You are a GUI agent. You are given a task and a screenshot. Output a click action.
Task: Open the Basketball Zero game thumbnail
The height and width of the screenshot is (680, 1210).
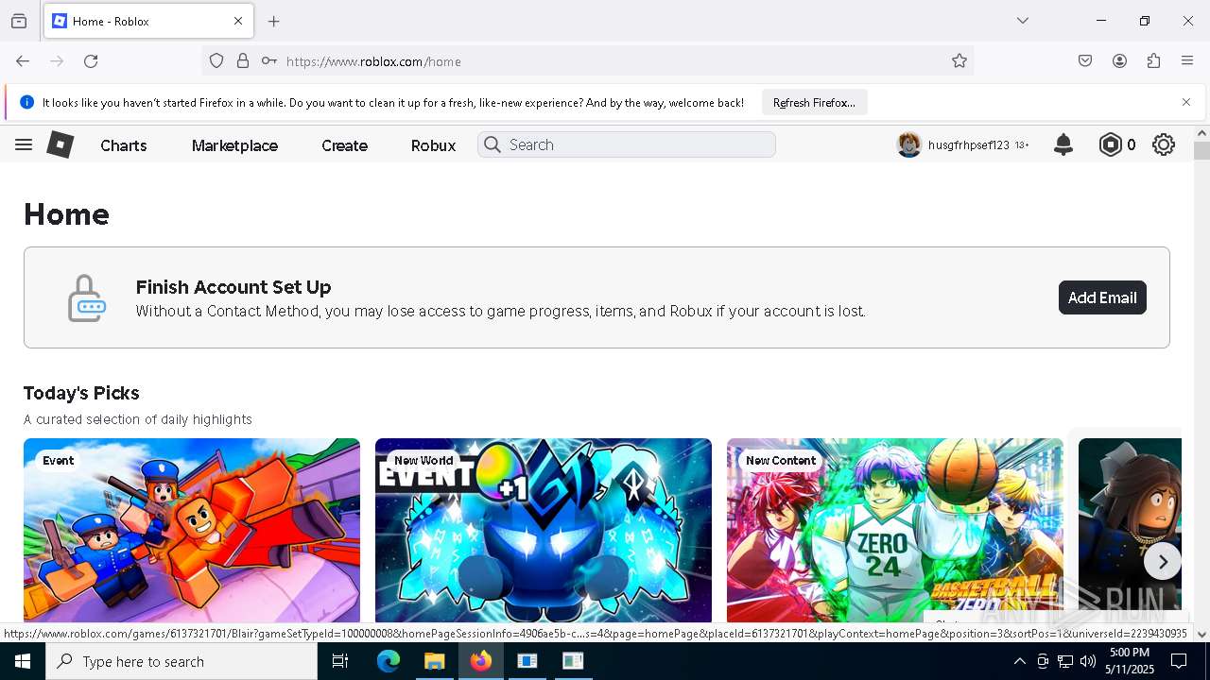coord(895,531)
